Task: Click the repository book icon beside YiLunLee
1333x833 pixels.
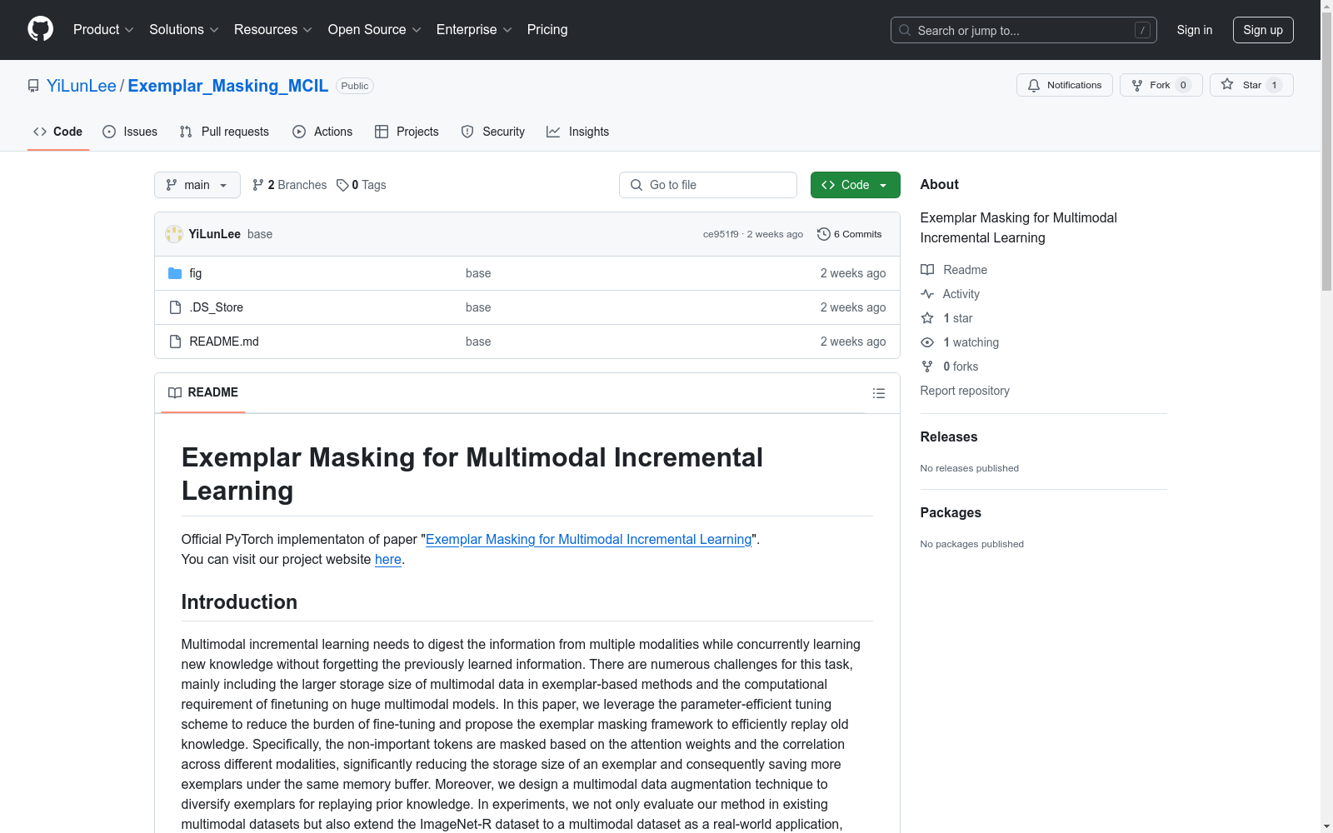Action: (33, 86)
